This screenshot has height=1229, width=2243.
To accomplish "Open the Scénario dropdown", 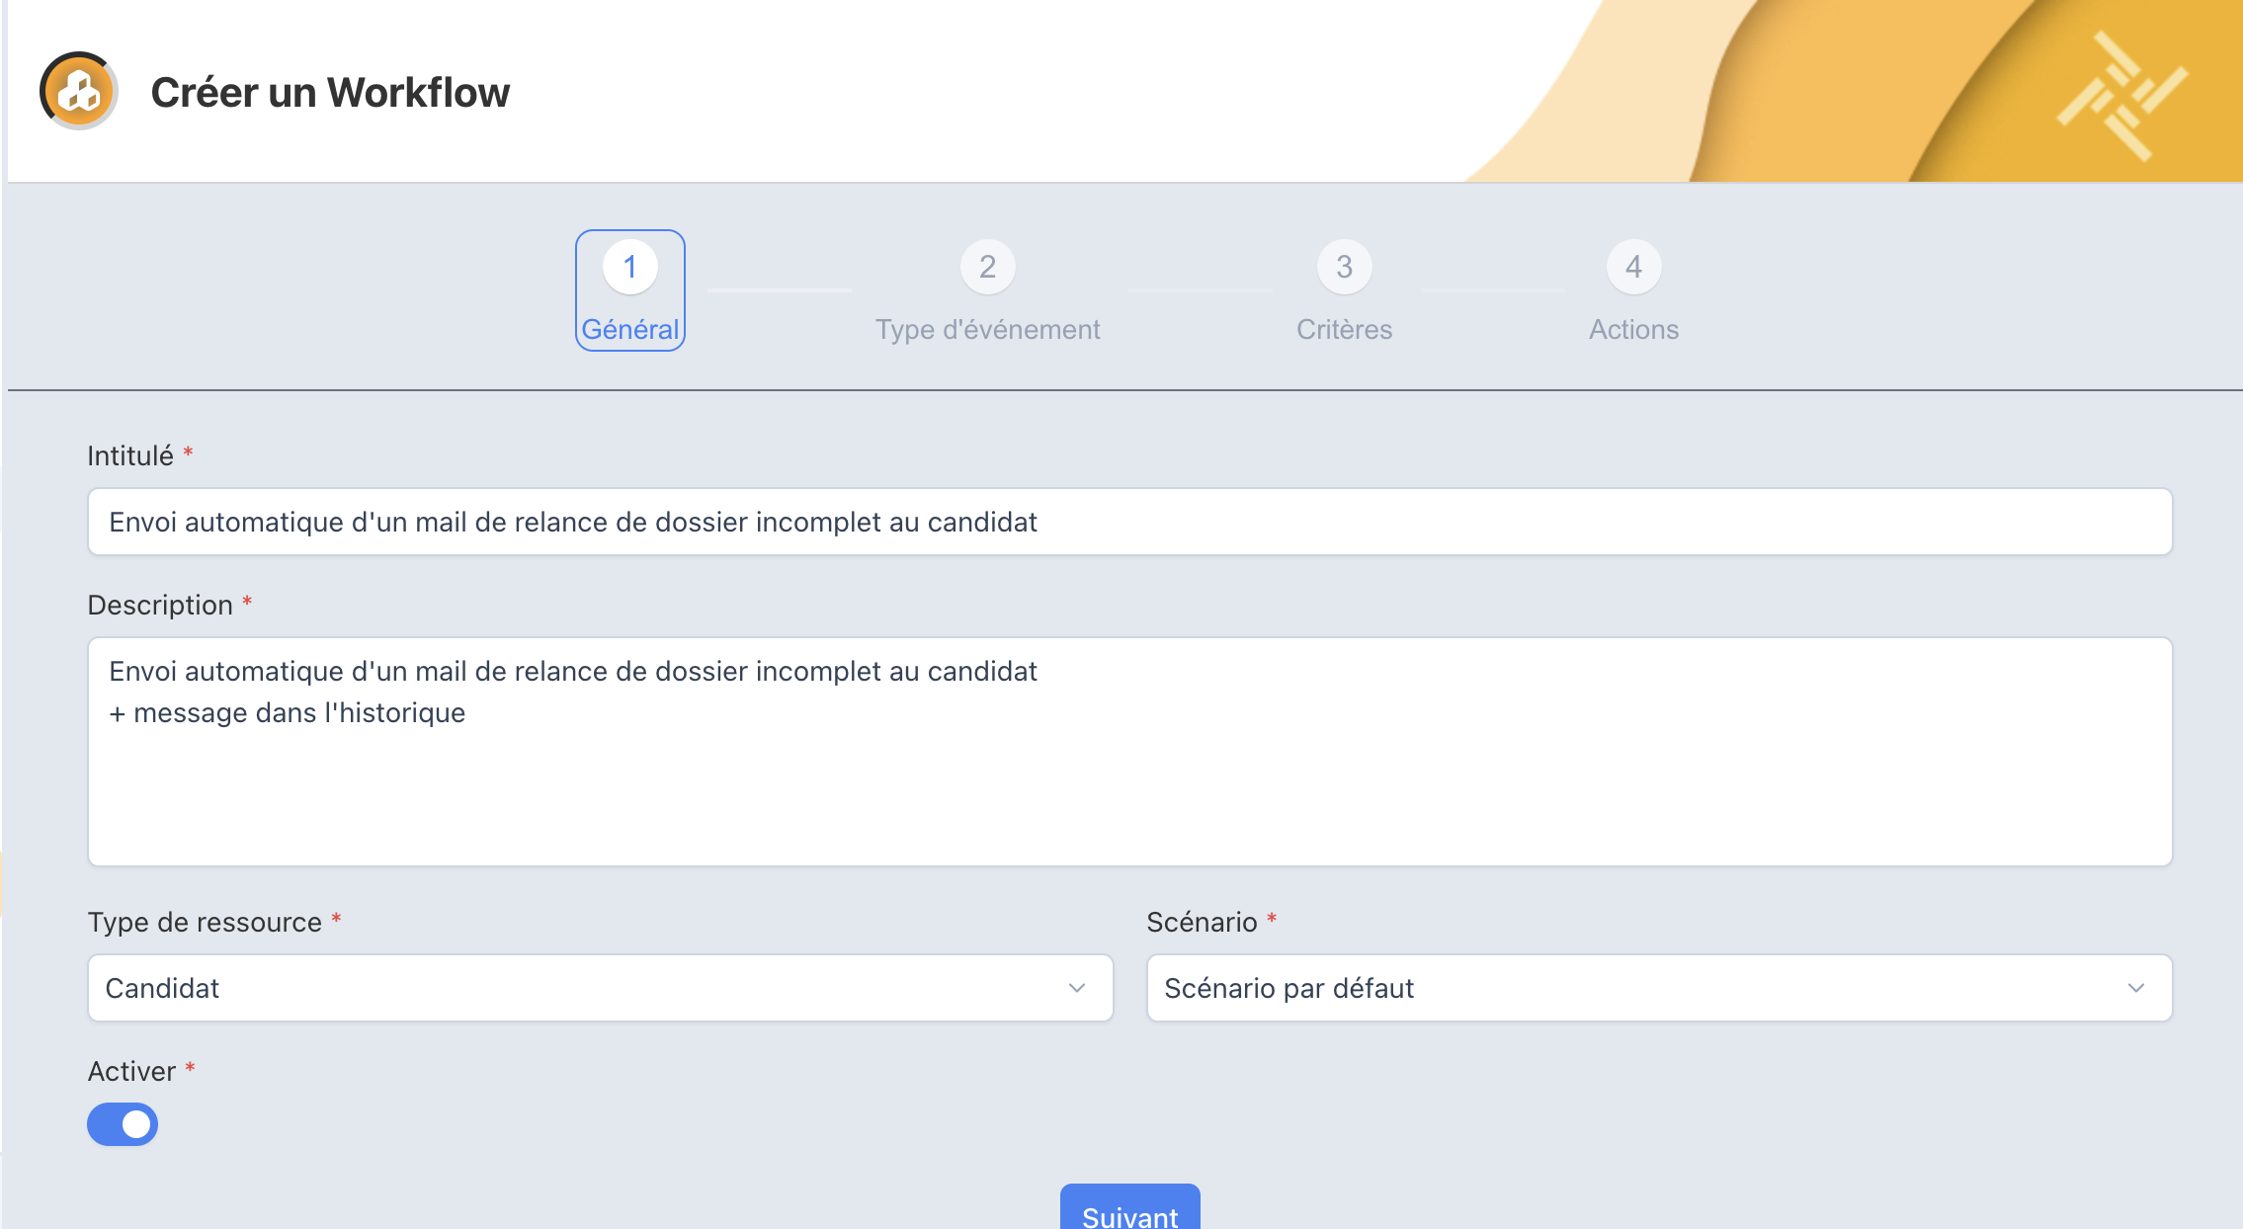I will point(1659,988).
